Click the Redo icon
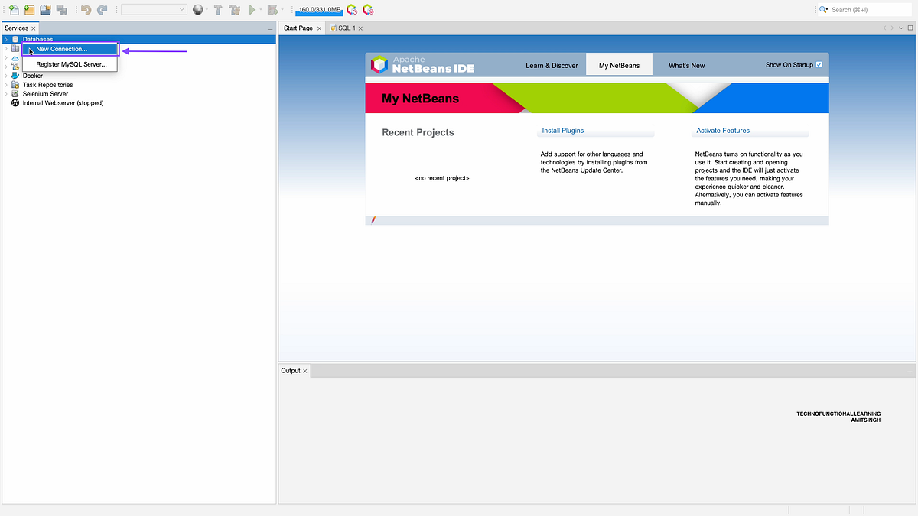The width and height of the screenshot is (918, 516). (101, 9)
